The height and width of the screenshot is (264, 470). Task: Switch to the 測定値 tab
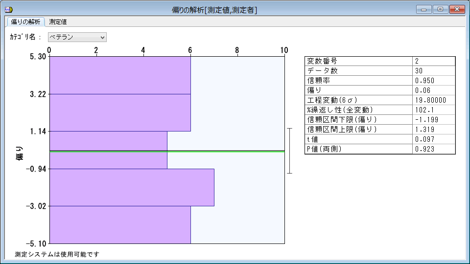pos(58,22)
